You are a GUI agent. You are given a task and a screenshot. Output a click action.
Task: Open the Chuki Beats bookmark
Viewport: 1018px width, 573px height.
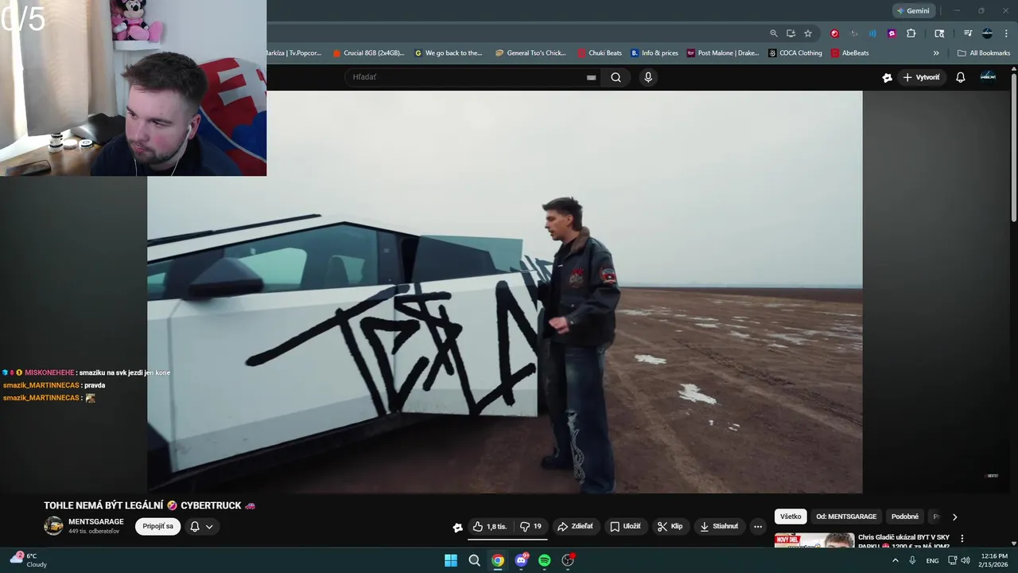point(600,53)
